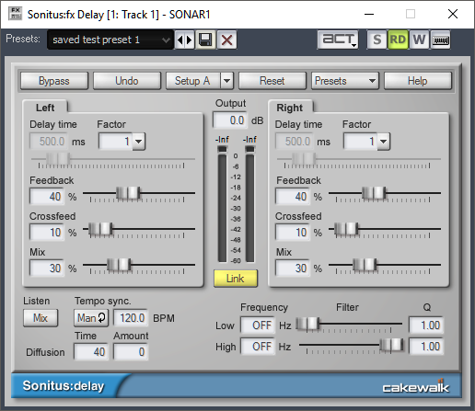Image resolution: width=475 pixels, height=411 pixels.
Task: Click the Left Feedback value field
Action: (47, 196)
